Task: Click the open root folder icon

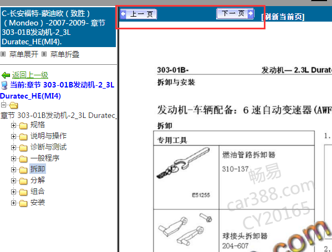Action: tap(14, 105)
